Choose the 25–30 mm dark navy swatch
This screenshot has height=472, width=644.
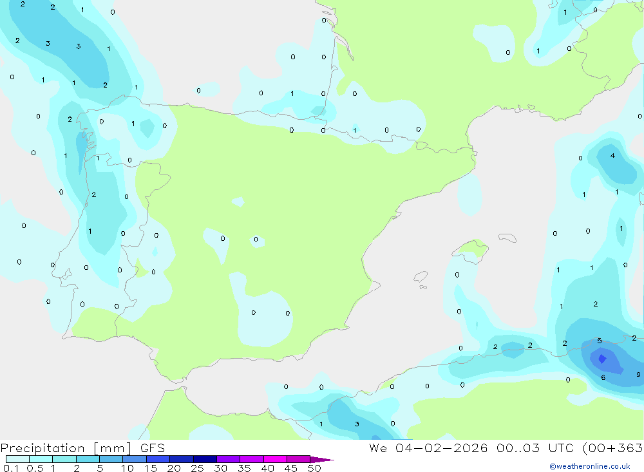coord(205,459)
